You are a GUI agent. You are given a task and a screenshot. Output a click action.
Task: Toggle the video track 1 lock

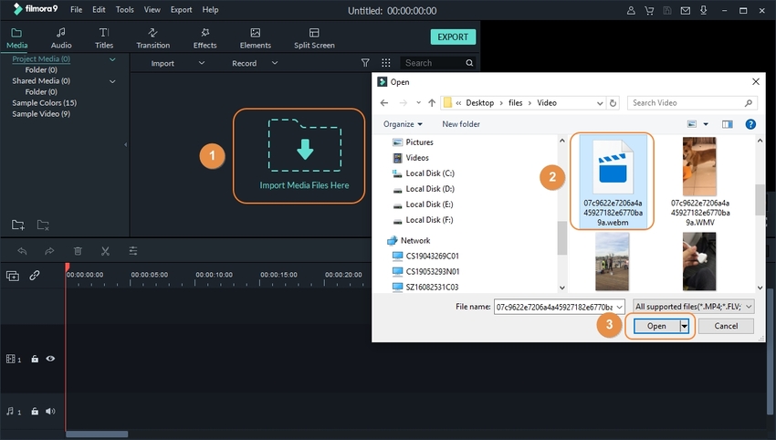click(35, 359)
